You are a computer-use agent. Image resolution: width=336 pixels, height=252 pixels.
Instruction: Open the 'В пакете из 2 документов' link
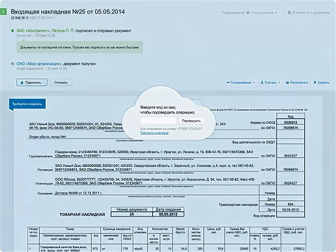coord(311,13)
